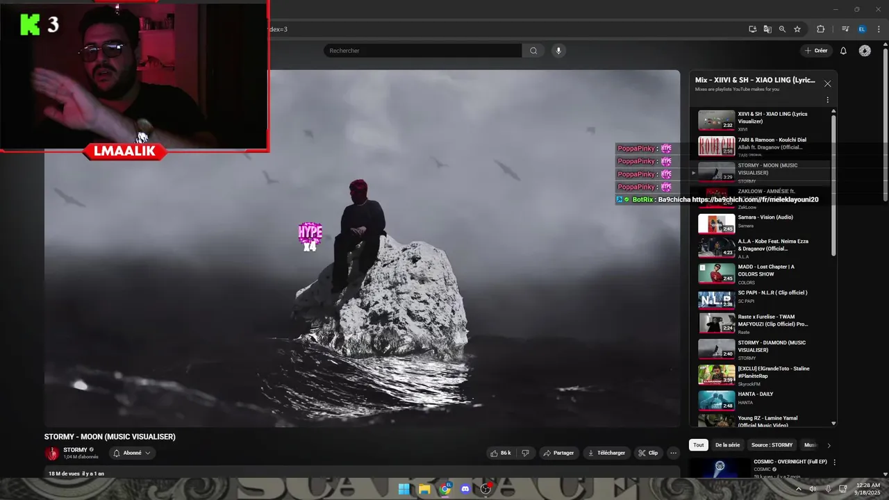The height and width of the screenshot is (500, 889).
Task: Open Chrome media control icon
Action: tap(845, 29)
